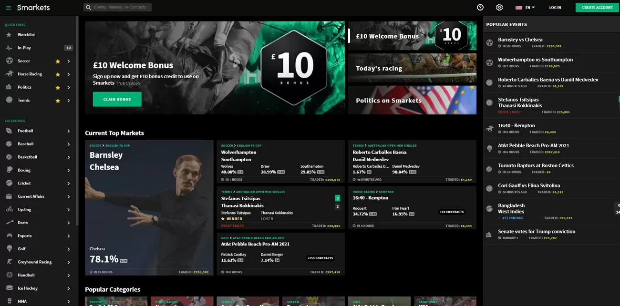Click the Log In link

[x=555, y=8]
